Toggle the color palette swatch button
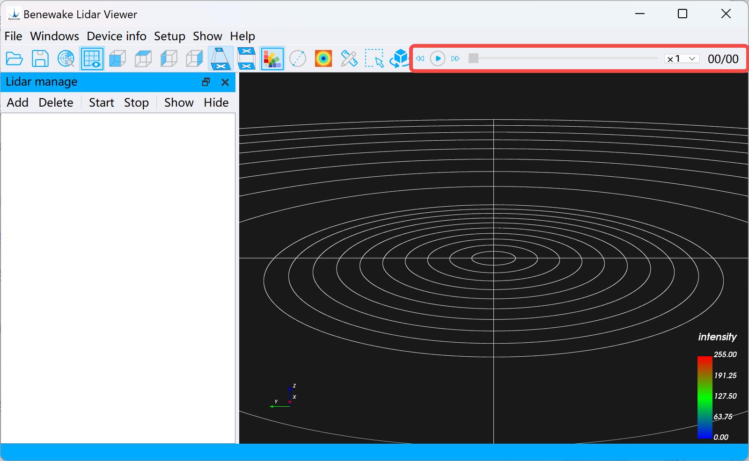Screen dimensions: 749x461 (x=272, y=59)
